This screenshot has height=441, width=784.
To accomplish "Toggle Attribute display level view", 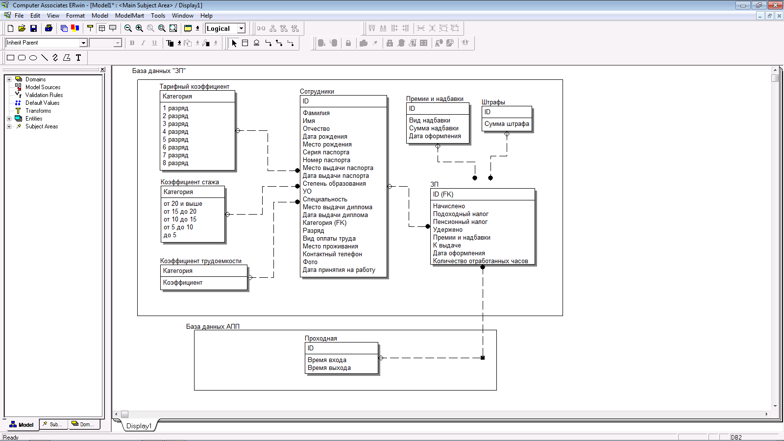I will [101, 28].
